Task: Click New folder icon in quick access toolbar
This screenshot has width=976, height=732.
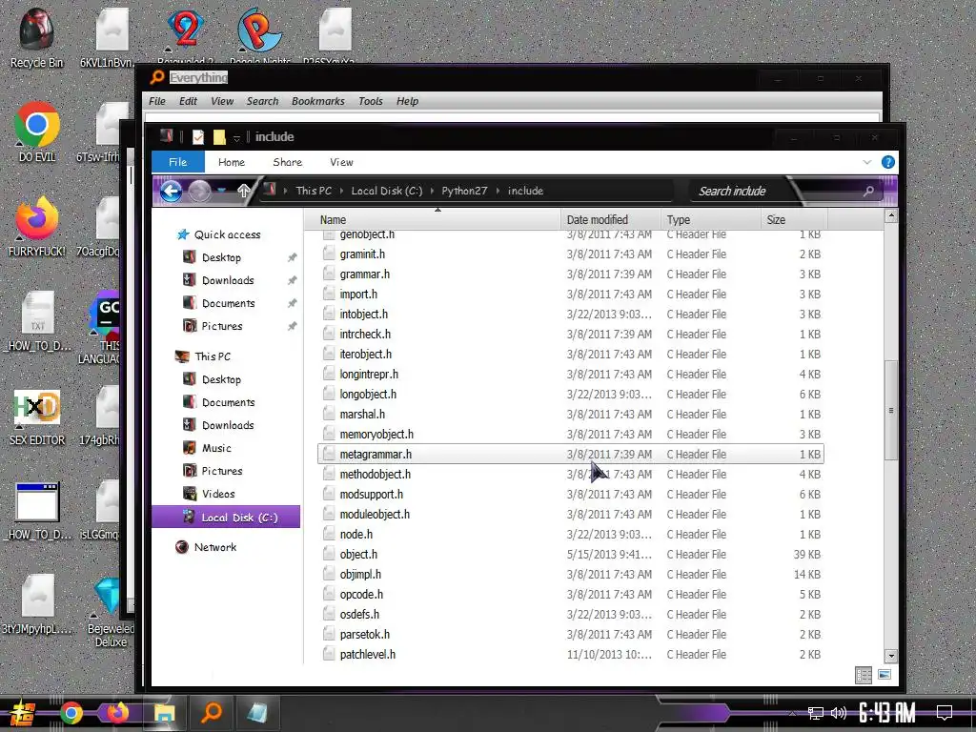Action: [219, 137]
